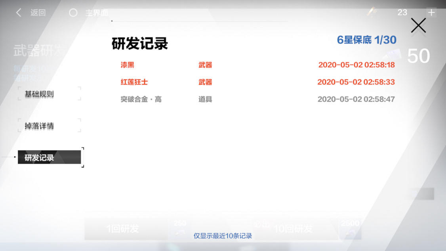Select the 研发记录 tab
The height and width of the screenshot is (251, 446).
[x=49, y=157]
